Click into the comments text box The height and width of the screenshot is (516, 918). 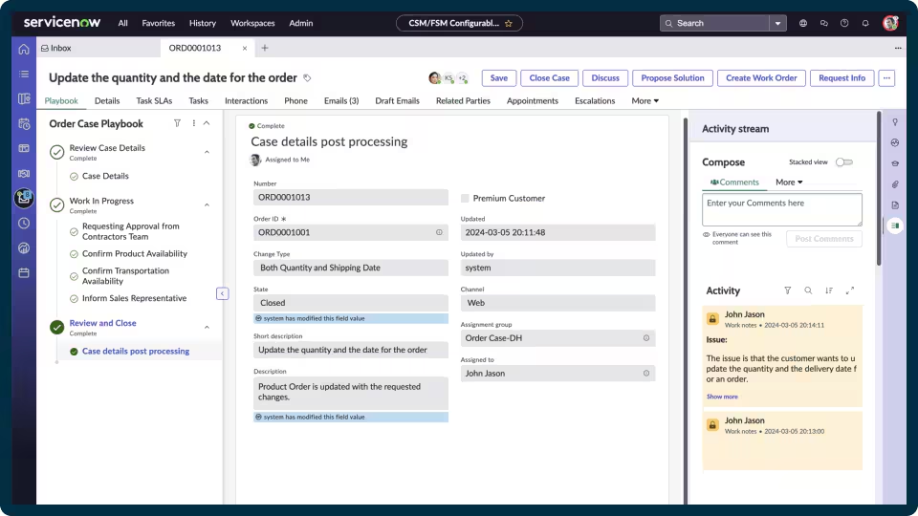point(781,209)
